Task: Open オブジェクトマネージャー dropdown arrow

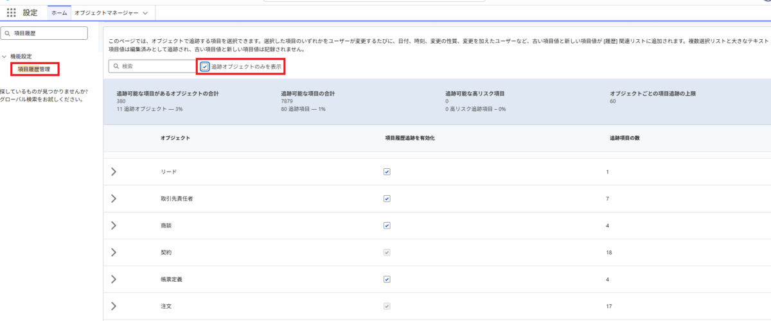Action: [x=146, y=13]
